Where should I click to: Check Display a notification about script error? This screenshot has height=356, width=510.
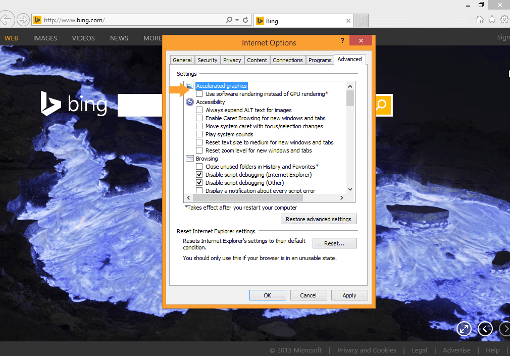tap(199, 191)
